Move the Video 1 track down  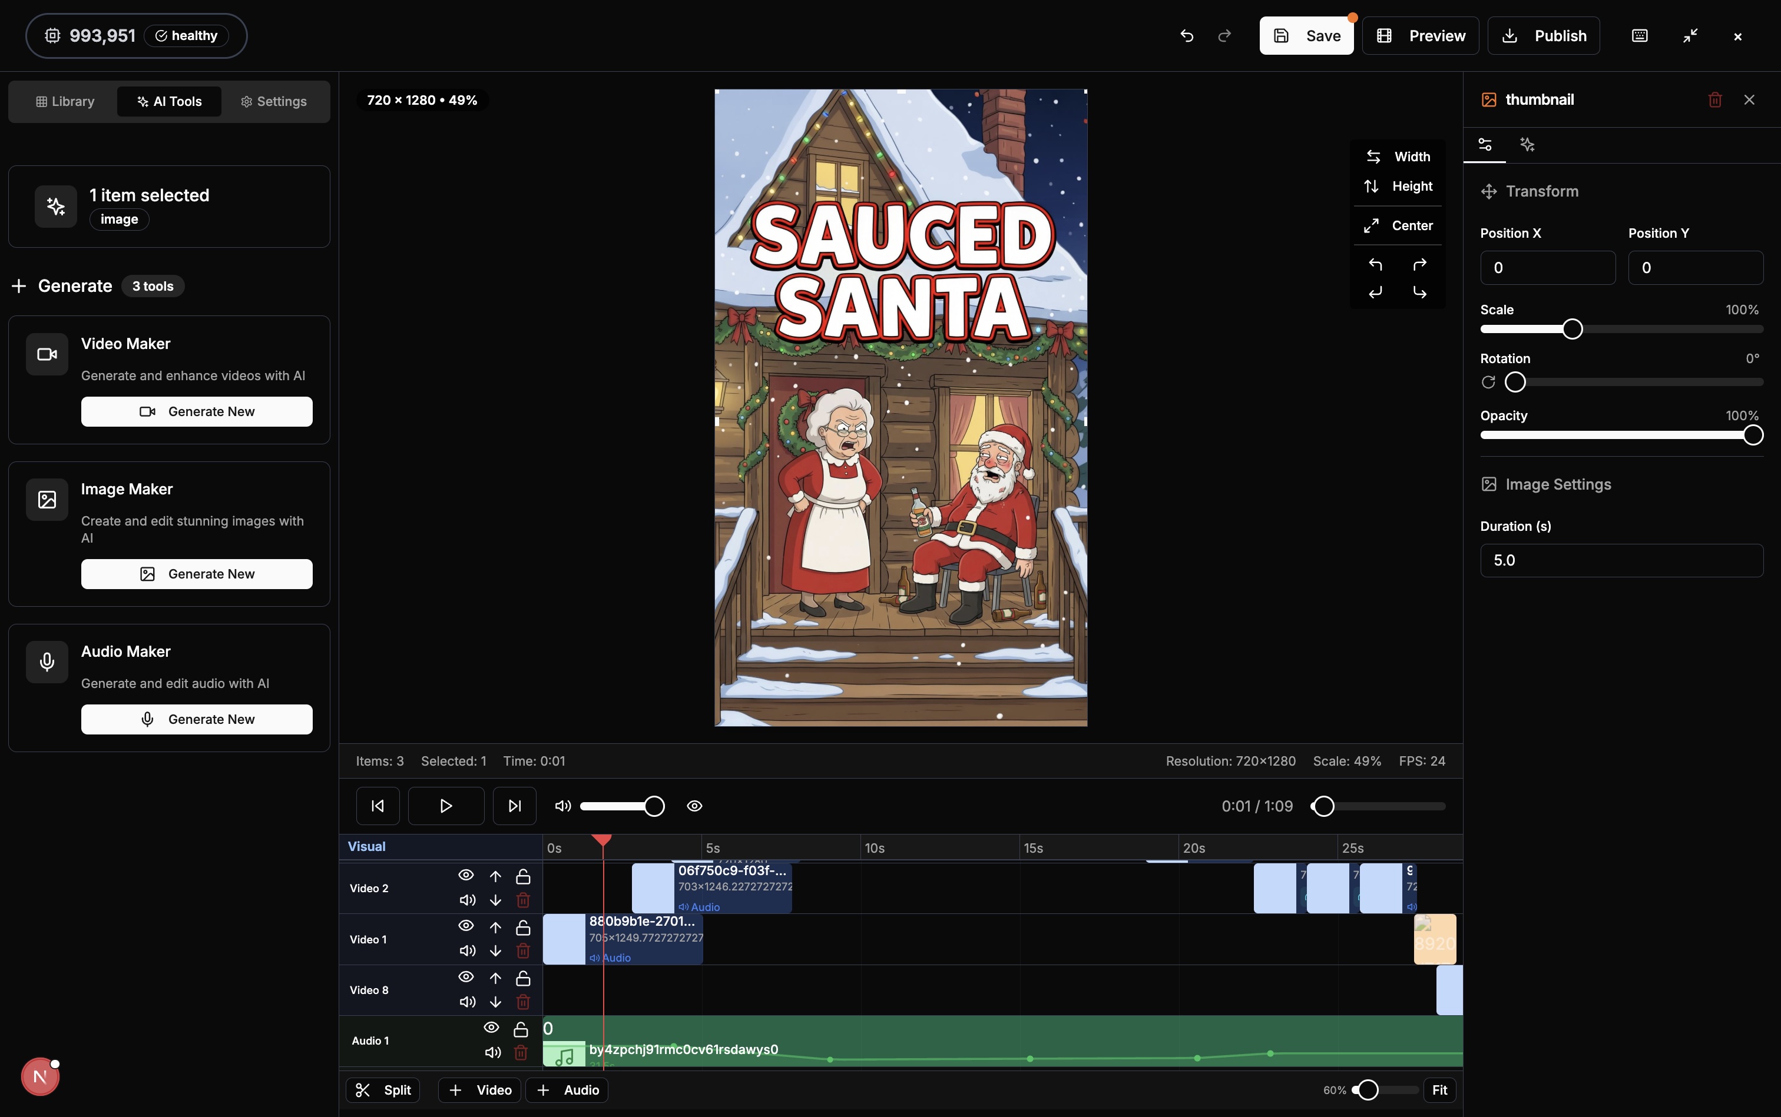click(x=495, y=951)
